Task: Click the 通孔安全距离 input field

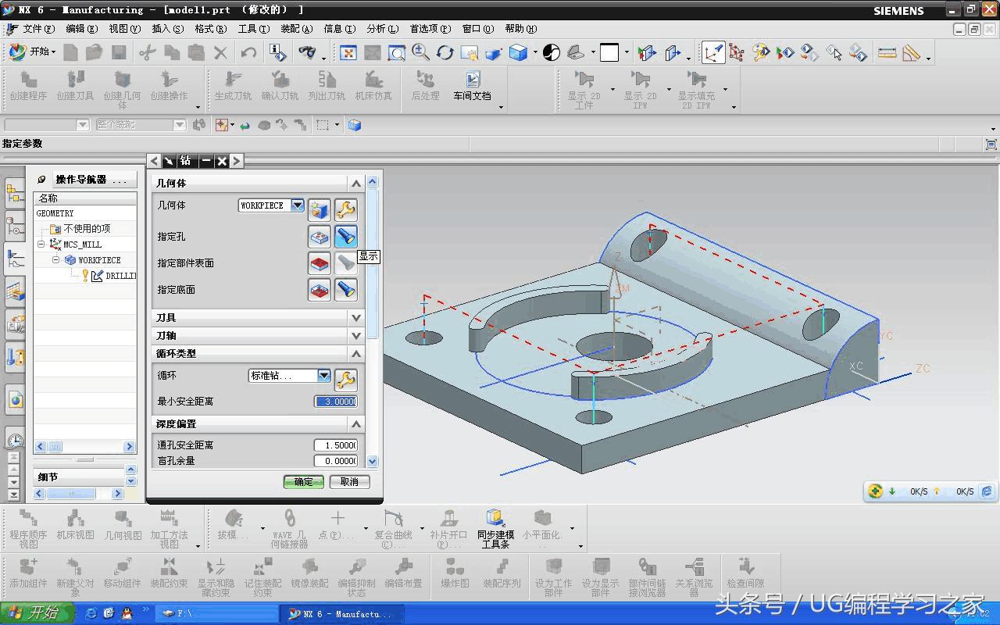Action: [336, 445]
